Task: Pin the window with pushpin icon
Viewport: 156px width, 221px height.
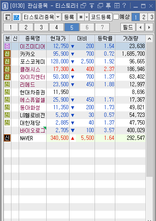Action: (109, 6)
